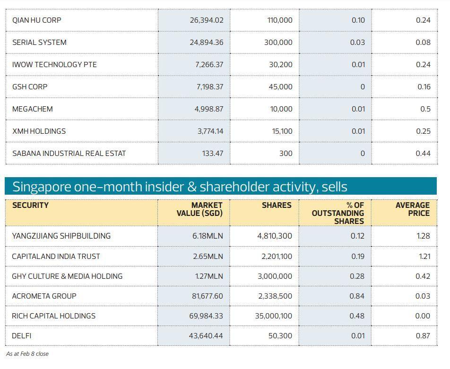Click the AVERAGE PRICE column header

(413, 209)
